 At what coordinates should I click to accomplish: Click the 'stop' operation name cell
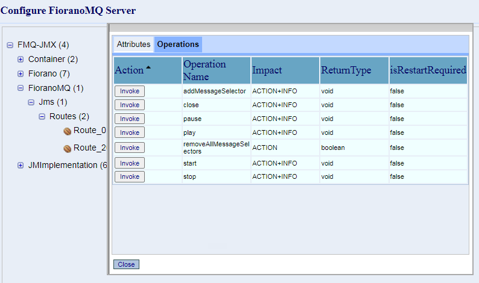click(x=217, y=176)
